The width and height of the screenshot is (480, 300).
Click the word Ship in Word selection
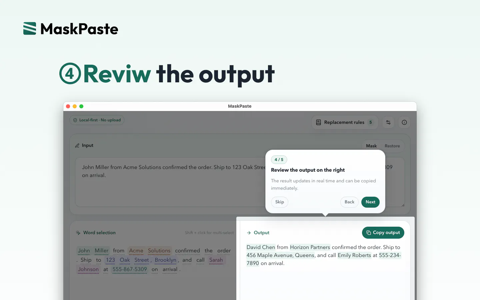[86, 260]
